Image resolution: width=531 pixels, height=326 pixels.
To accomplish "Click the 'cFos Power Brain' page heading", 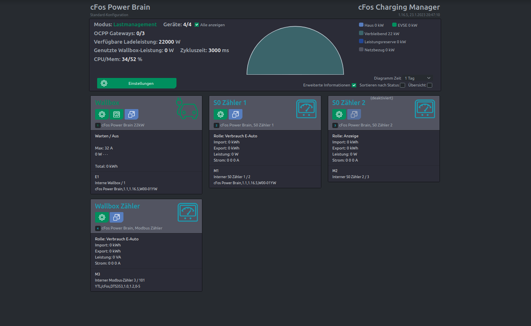I will 120,7.
